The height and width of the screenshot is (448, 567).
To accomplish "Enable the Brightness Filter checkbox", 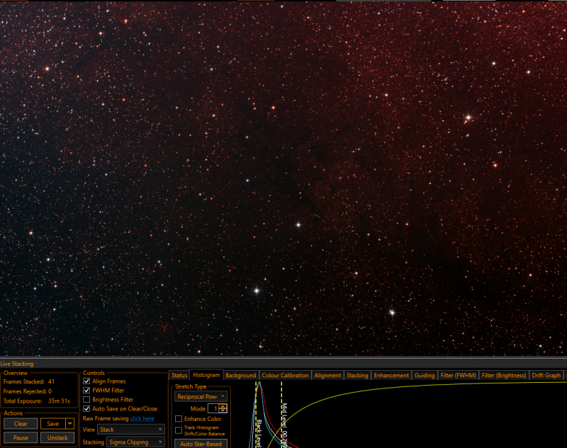I will (x=86, y=400).
